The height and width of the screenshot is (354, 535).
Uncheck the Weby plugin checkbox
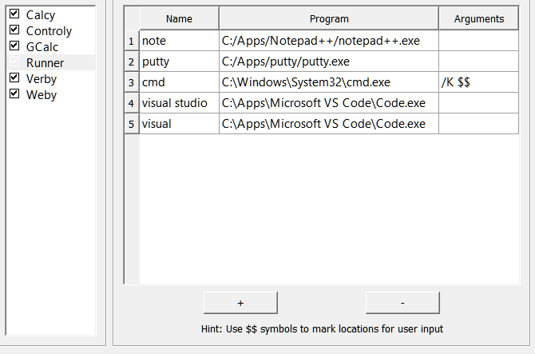(14, 93)
